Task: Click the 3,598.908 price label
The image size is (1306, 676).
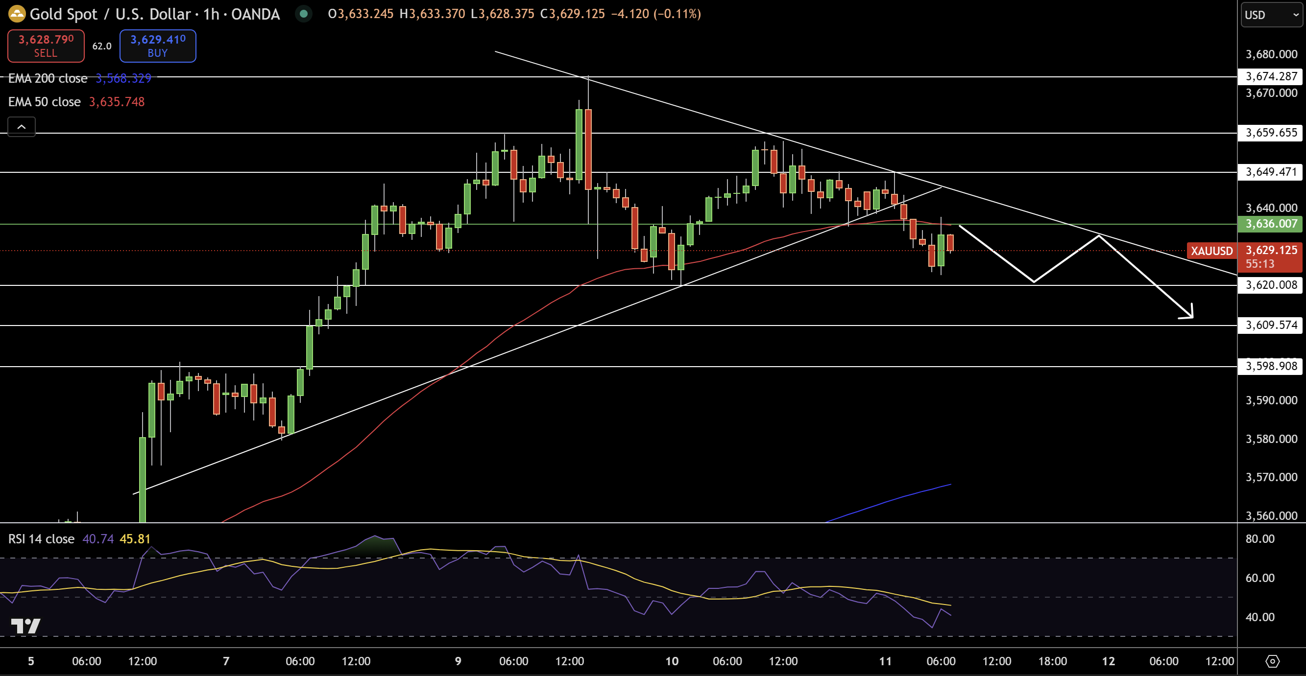Action: [x=1271, y=366]
